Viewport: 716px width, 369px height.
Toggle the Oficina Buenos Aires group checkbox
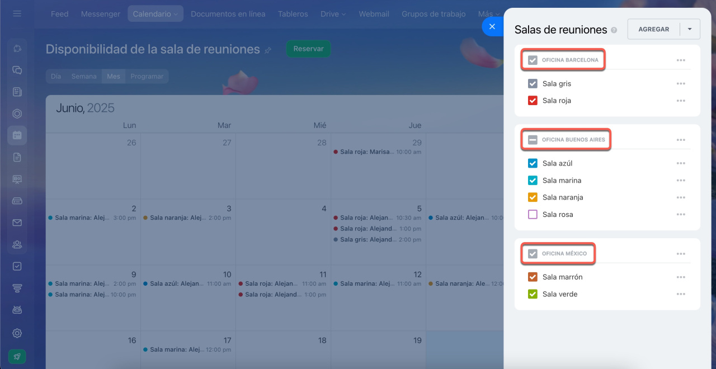pos(533,140)
